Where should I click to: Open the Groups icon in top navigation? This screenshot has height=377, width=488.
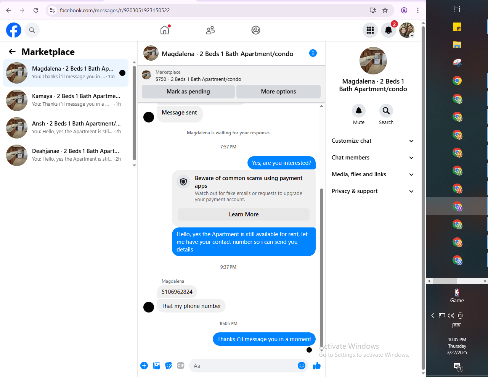point(256,30)
